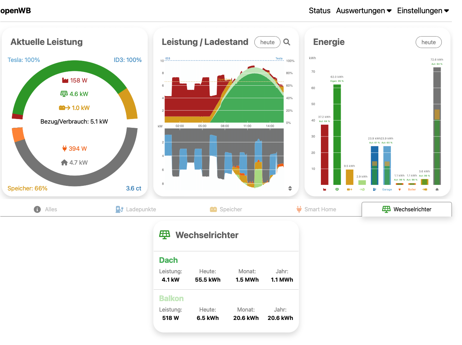Click the Dach Heute value 55.5 kWh
The height and width of the screenshot is (345, 462).
208,280
